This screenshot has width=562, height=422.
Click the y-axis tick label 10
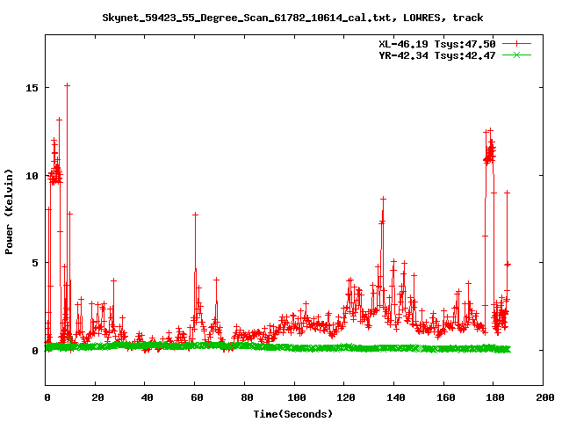[32, 176]
